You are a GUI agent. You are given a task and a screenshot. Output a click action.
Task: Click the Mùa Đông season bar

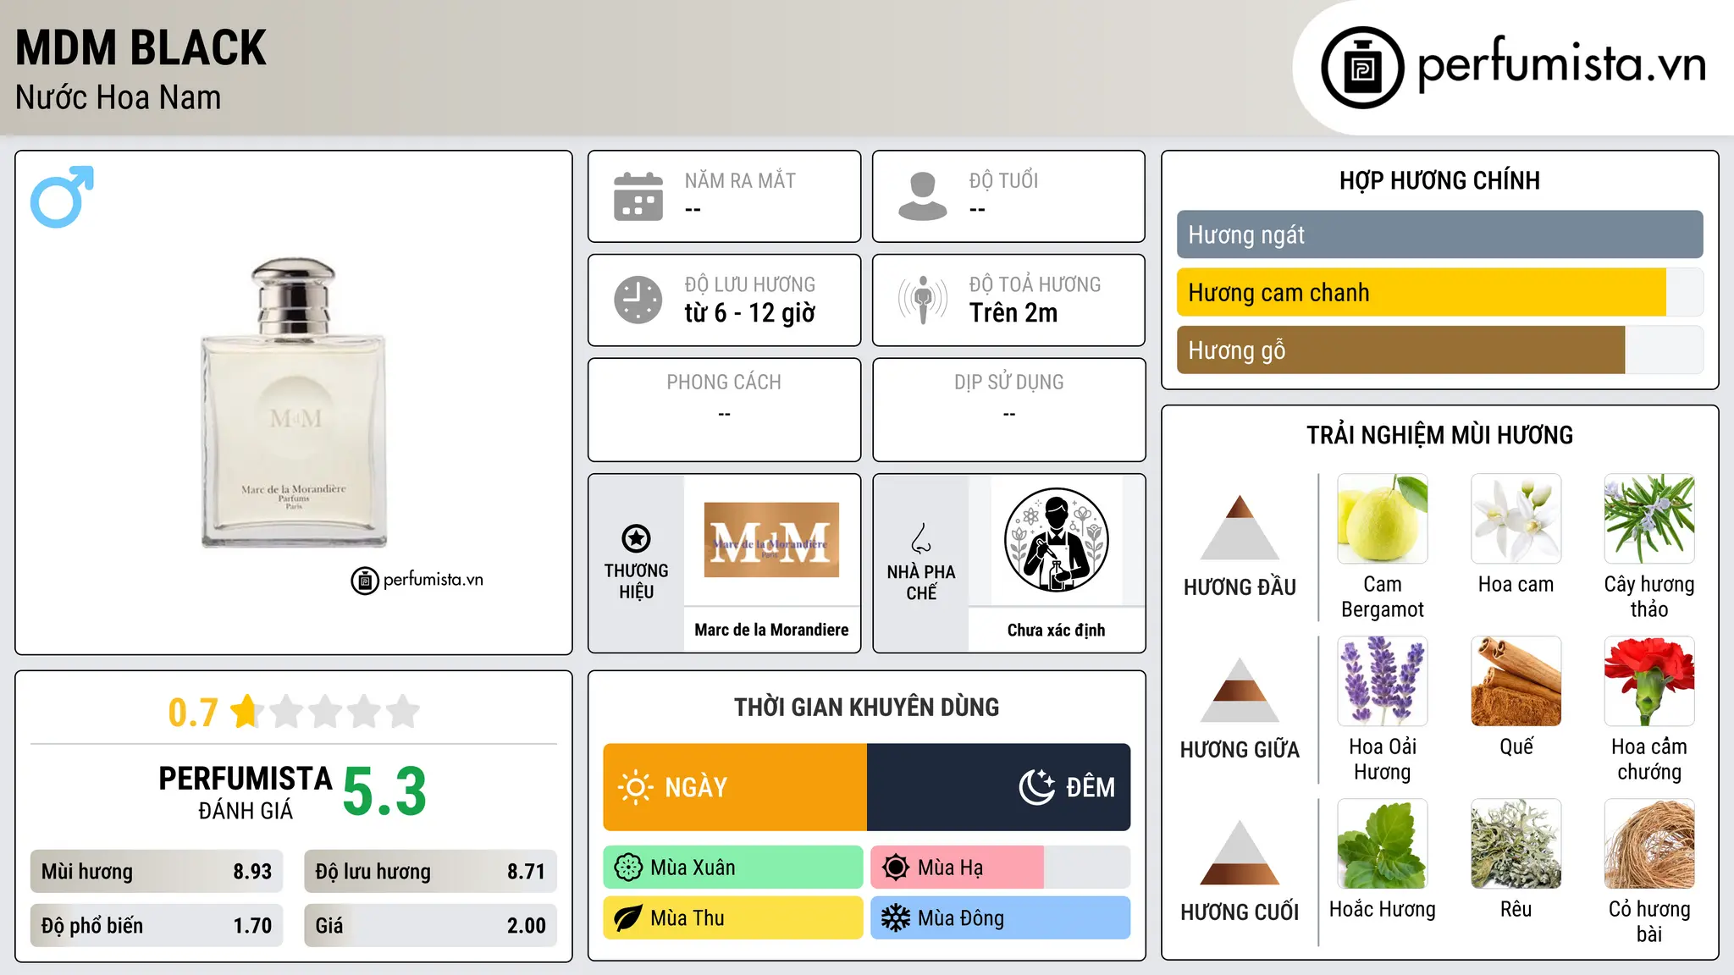point(1001,918)
